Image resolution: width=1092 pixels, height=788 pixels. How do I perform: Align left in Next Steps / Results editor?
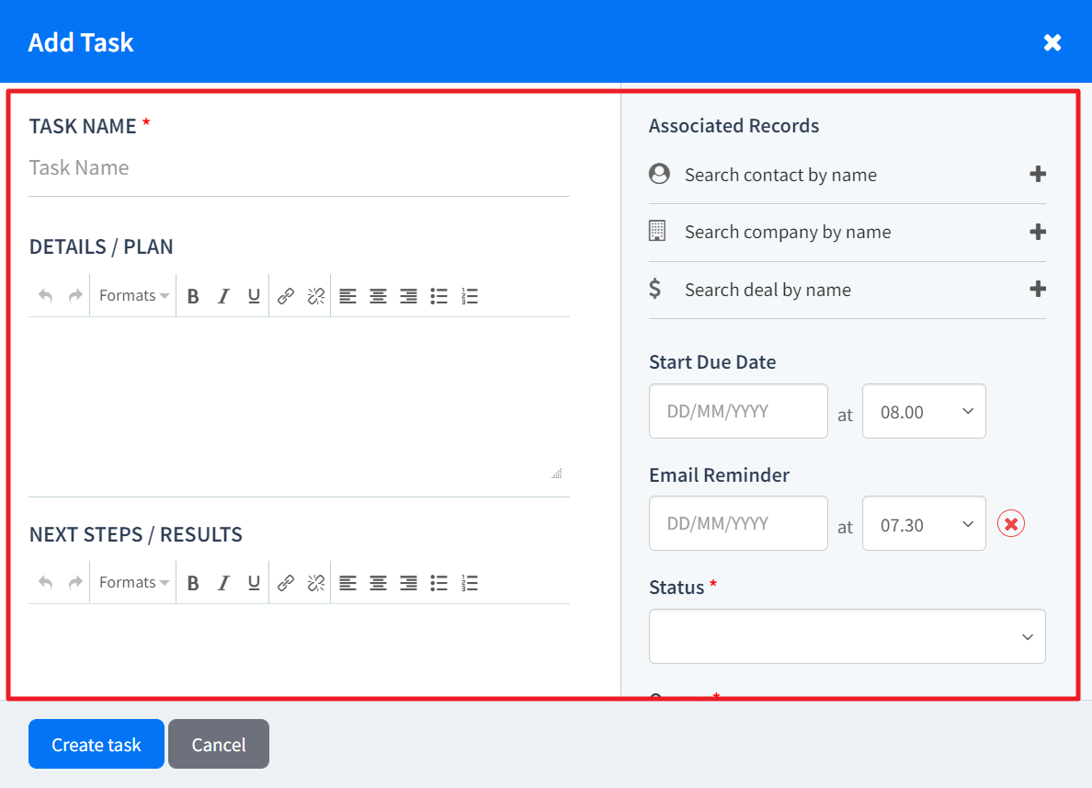[x=347, y=583]
